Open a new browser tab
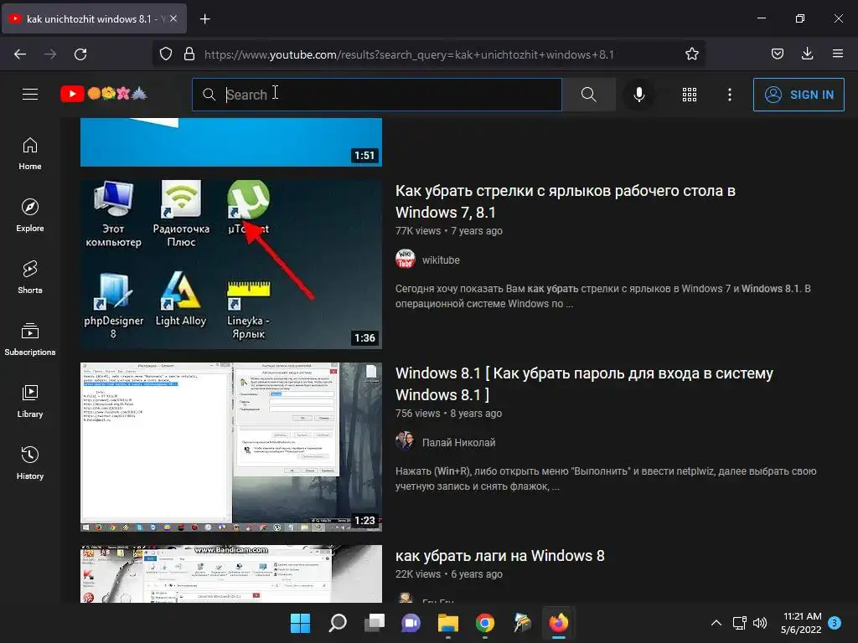 click(x=204, y=19)
